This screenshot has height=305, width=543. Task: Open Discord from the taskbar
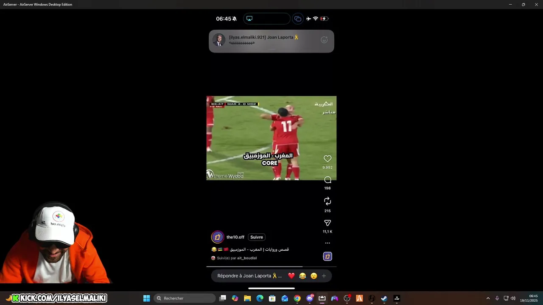point(310,298)
